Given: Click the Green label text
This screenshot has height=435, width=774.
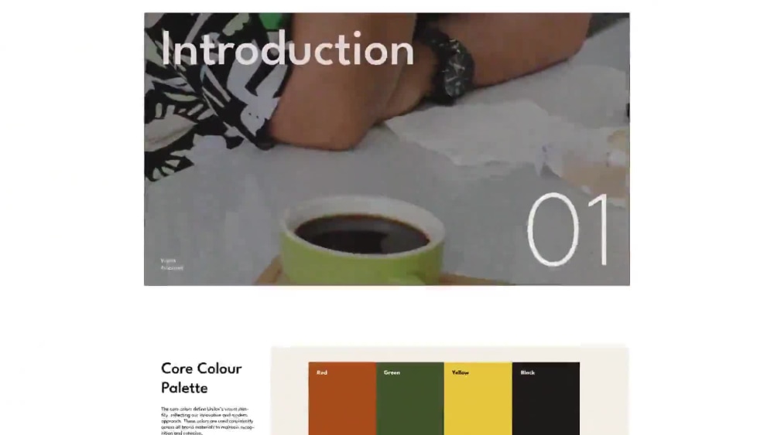Looking at the screenshot, I should pyautogui.click(x=392, y=372).
